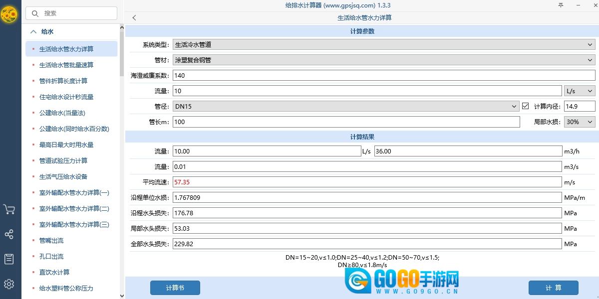Image resolution: width=599 pixels, height=299 pixels.
Task: Click the share icon in left sidebar
Action: pos(9,234)
